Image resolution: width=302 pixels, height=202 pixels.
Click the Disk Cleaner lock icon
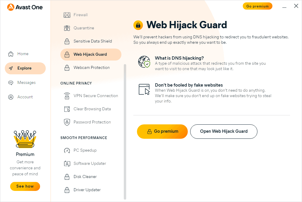pos(67,177)
